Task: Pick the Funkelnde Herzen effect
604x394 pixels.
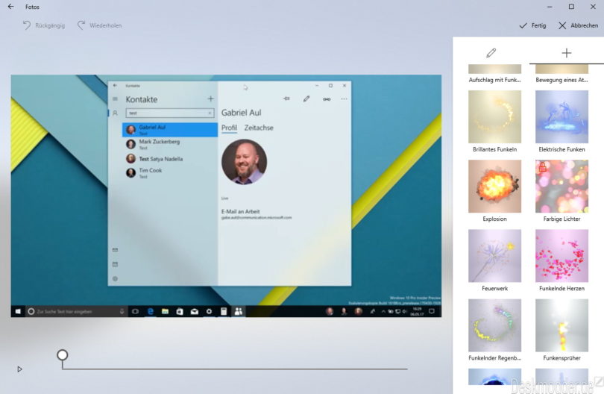Action: coord(561,255)
